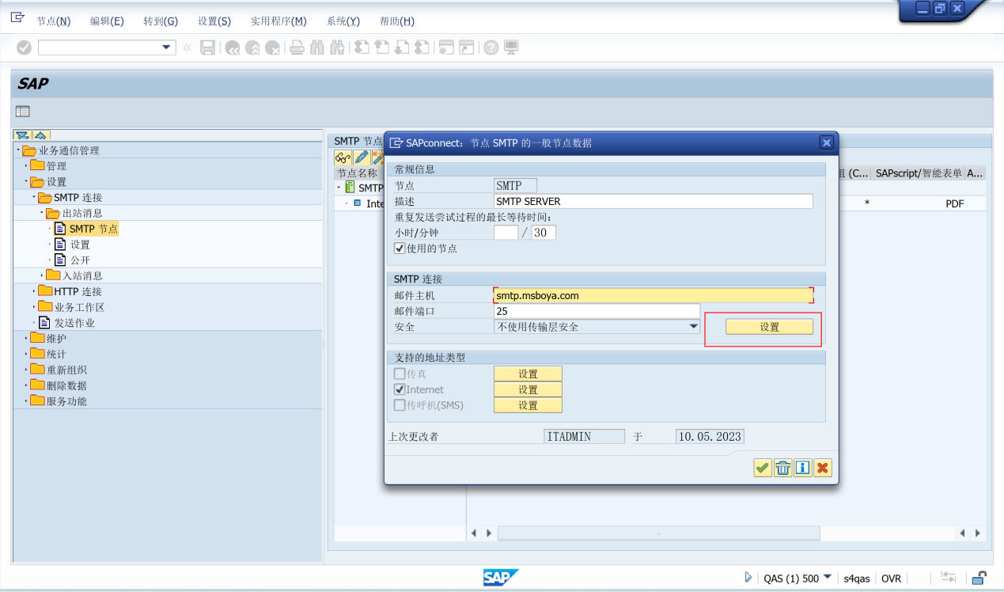Screen dimensions: 1004x592
Task: Click the 设置 button next to security dropdown
Action: tap(769, 327)
